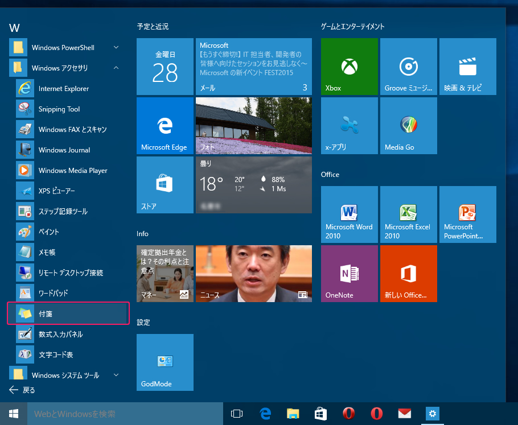Click the 予定と近況 group title
Image resolution: width=518 pixels, height=425 pixels.
[153, 26]
